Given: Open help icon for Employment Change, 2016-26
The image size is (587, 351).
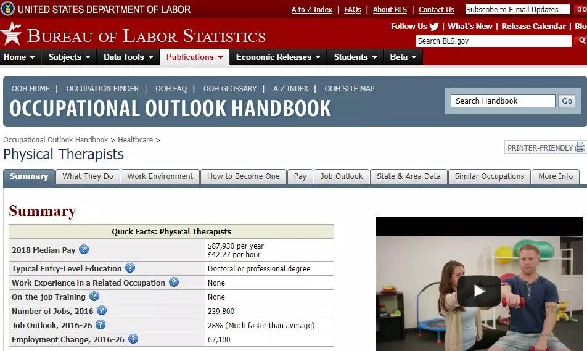Looking at the screenshot, I should pos(133,339).
